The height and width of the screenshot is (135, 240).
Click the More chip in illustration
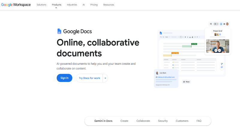tap(186, 82)
